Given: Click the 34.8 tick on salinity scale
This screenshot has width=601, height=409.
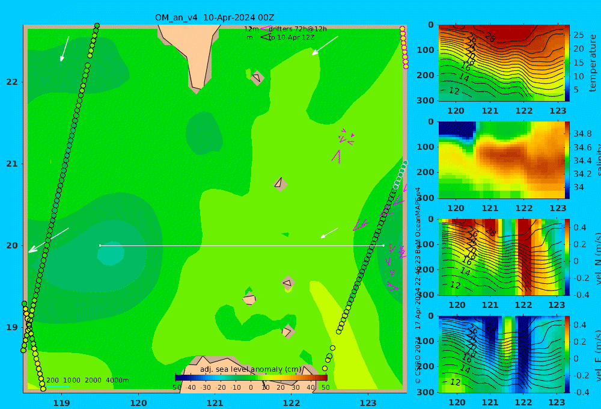Looking at the screenshot, I should tap(582, 134).
